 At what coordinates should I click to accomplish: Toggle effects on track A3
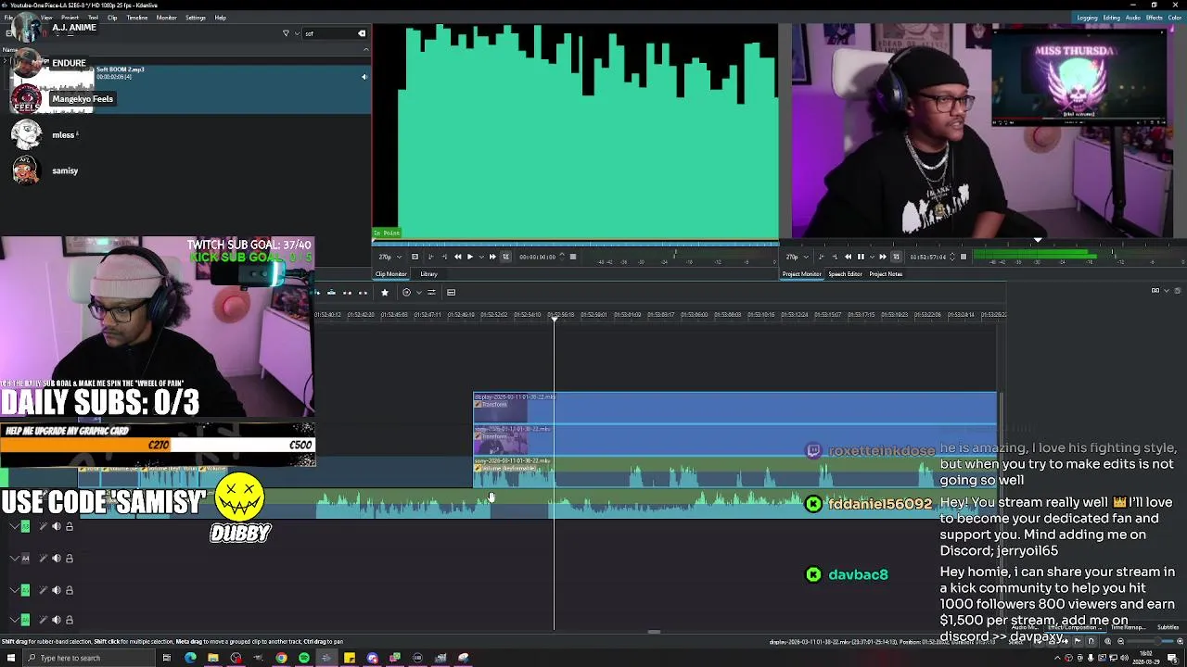pos(43,526)
